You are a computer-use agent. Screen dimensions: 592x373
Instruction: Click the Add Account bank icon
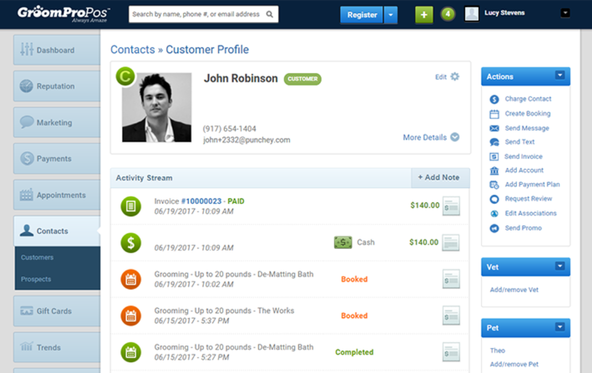(494, 171)
